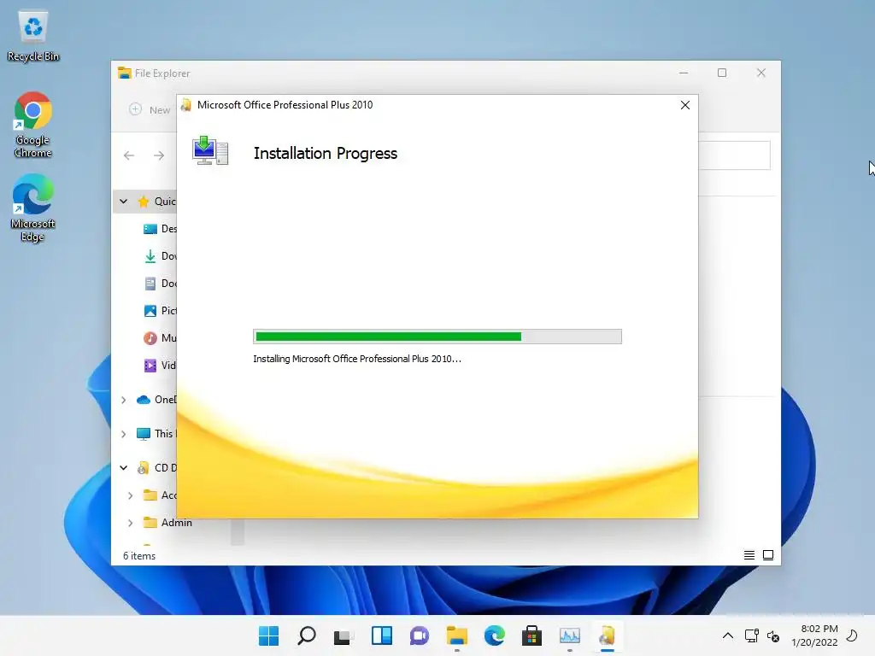
Task: Close the Office 2010 installer dialog
Action: (x=685, y=105)
